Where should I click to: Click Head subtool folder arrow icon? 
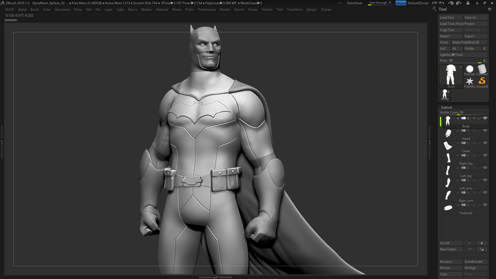(458, 130)
